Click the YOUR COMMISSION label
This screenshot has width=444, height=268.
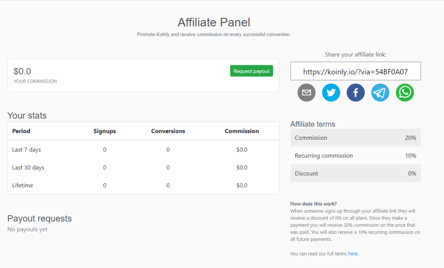point(35,81)
